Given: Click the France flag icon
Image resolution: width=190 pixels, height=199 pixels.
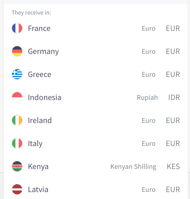Looking at the screenshot, I should (x=17, y=28).
